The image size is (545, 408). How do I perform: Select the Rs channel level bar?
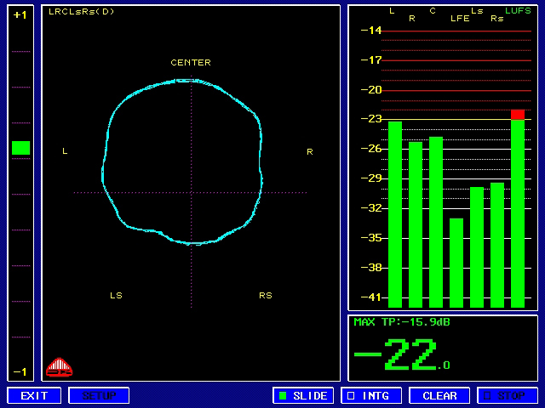[x=497, y=245]
